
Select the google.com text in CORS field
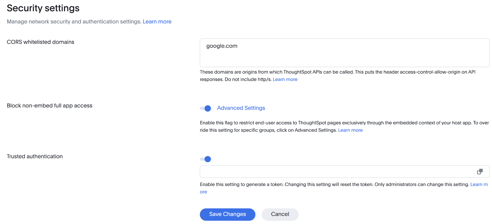point(221,46)
